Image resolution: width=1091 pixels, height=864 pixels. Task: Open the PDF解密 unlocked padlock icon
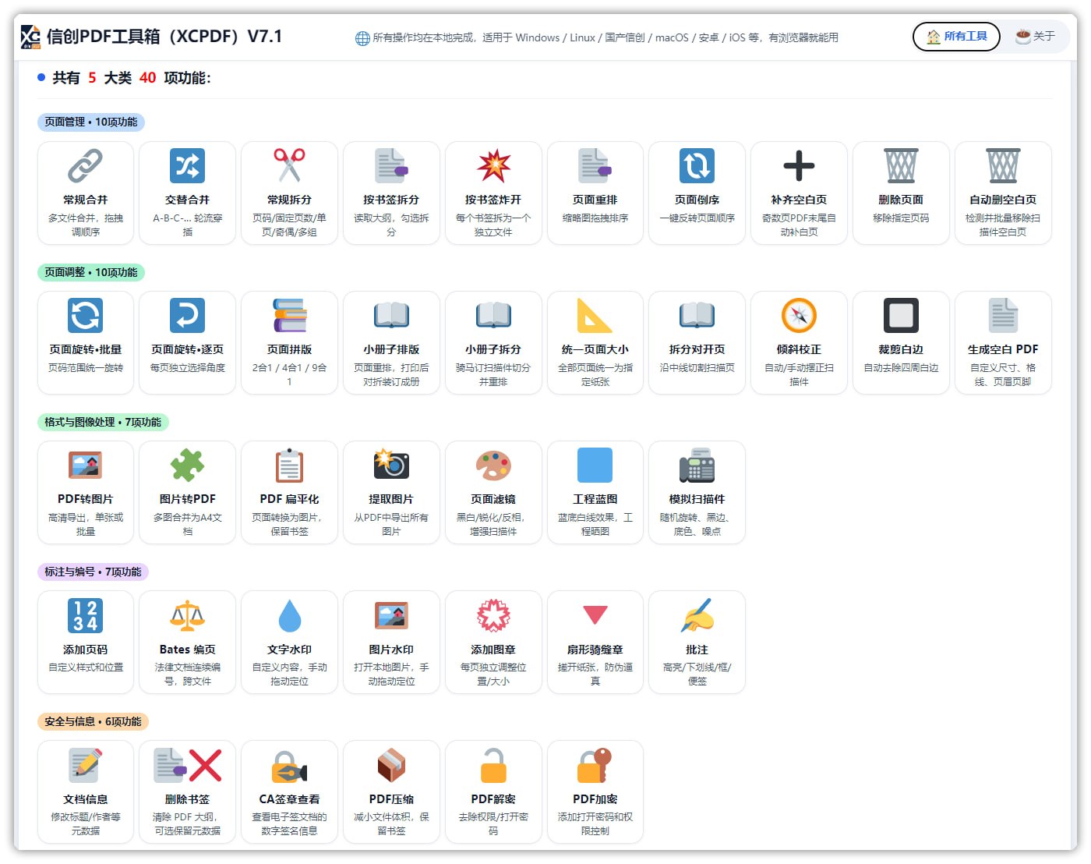493,765
